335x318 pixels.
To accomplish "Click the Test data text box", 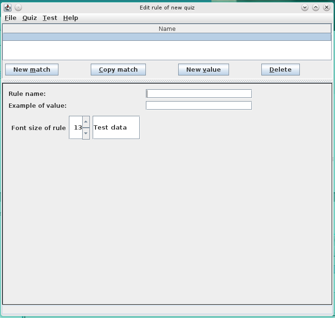I will 116,128.
